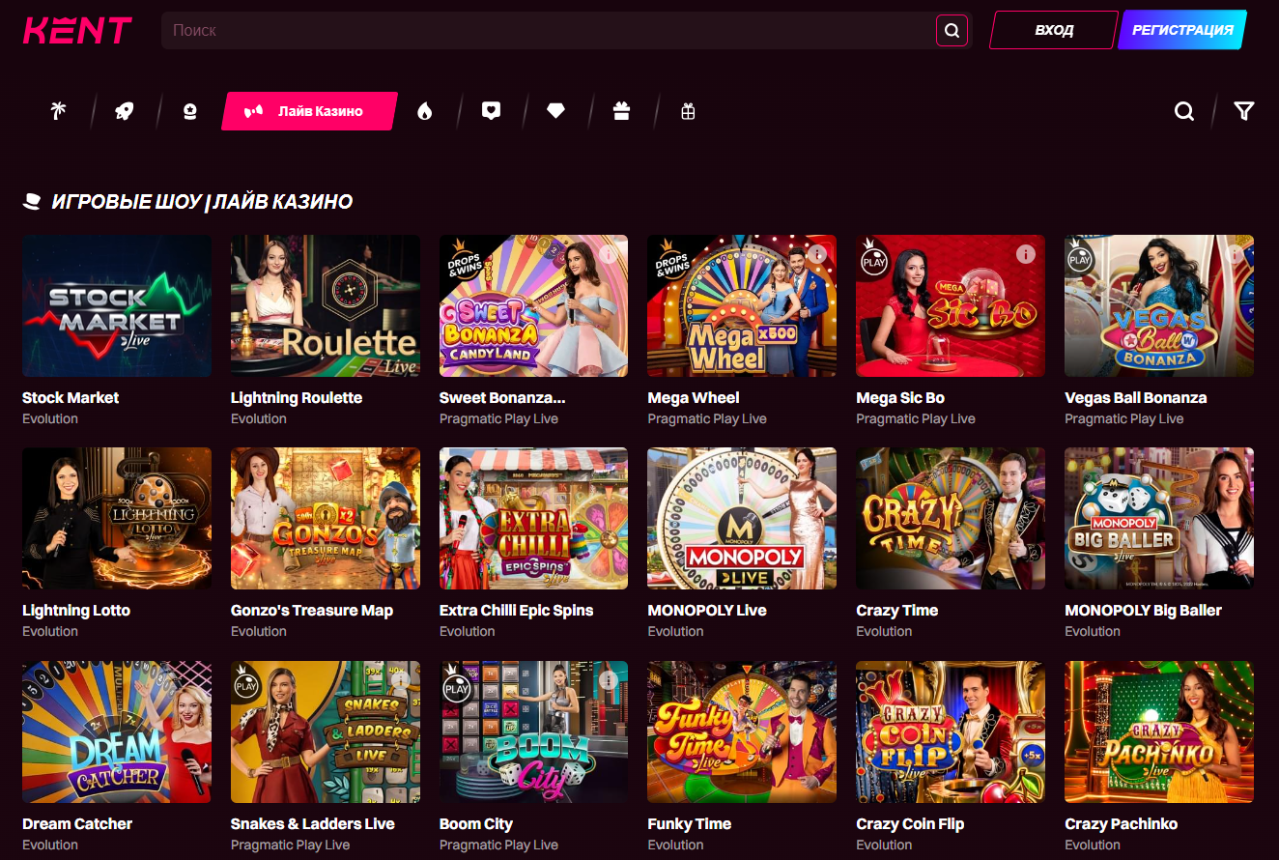1279x860 pixels.
Task: Open the funnel filter icon
Action: 1243,110
